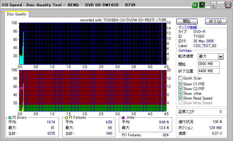Click the disc type value DVD-R

[199, 32]
